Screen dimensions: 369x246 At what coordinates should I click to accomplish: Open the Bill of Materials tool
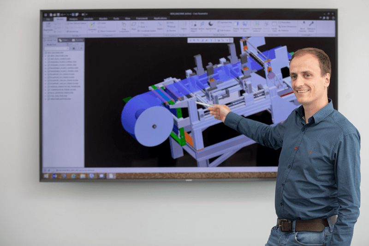[x=303, y=26]
